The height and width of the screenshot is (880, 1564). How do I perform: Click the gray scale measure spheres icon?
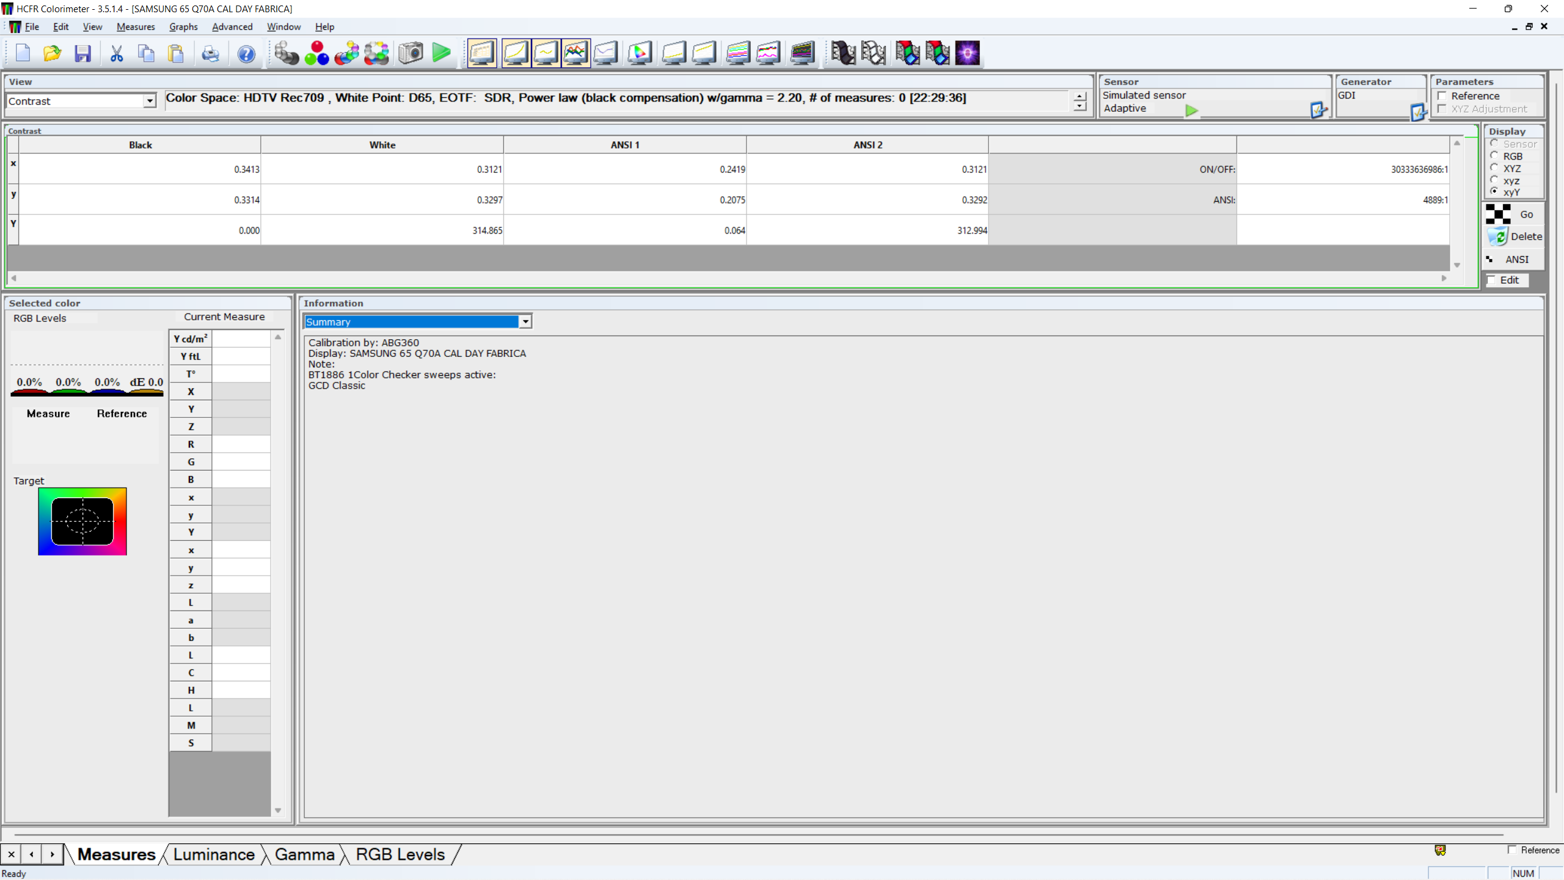286,54
